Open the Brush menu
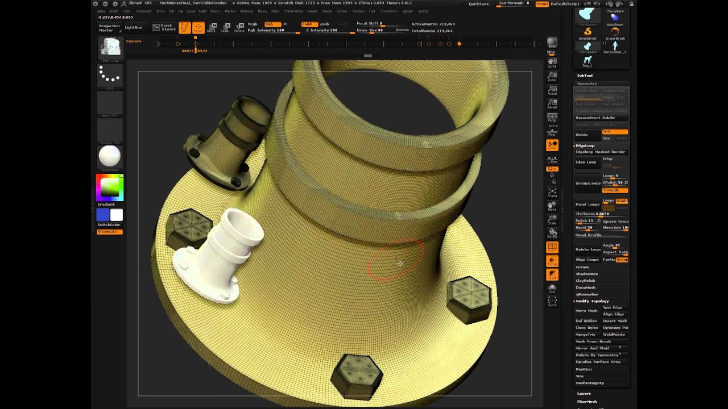Image resolution: width=728 pixels, height=409 pixels. tap(114, 11)
